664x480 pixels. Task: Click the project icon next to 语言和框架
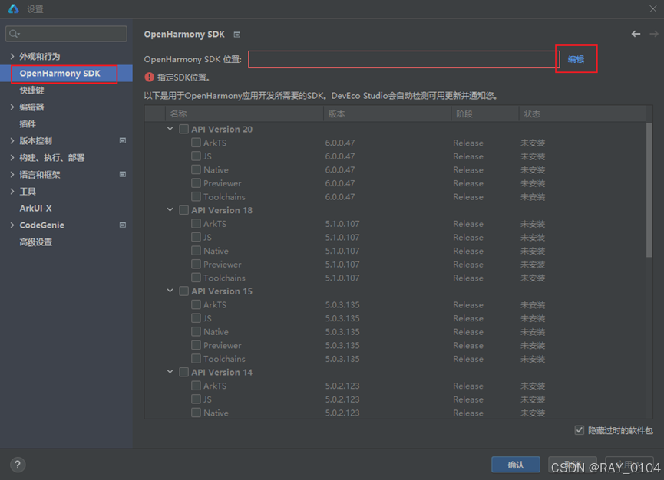tap(123, 174)
